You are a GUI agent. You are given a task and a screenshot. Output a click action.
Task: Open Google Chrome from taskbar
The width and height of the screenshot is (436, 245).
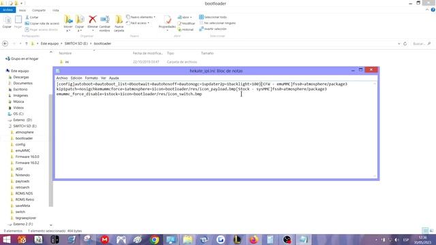[x=155, y=240]
